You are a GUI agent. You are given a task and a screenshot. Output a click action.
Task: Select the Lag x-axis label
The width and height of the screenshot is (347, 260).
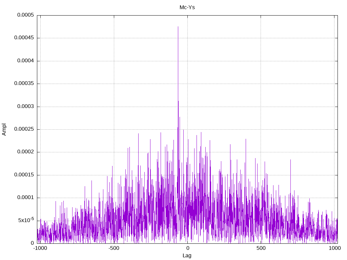tap(187, 255)
